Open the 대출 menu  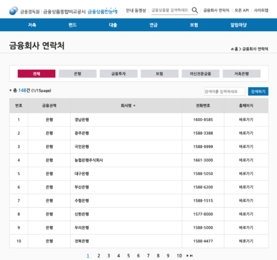point(113,25)
